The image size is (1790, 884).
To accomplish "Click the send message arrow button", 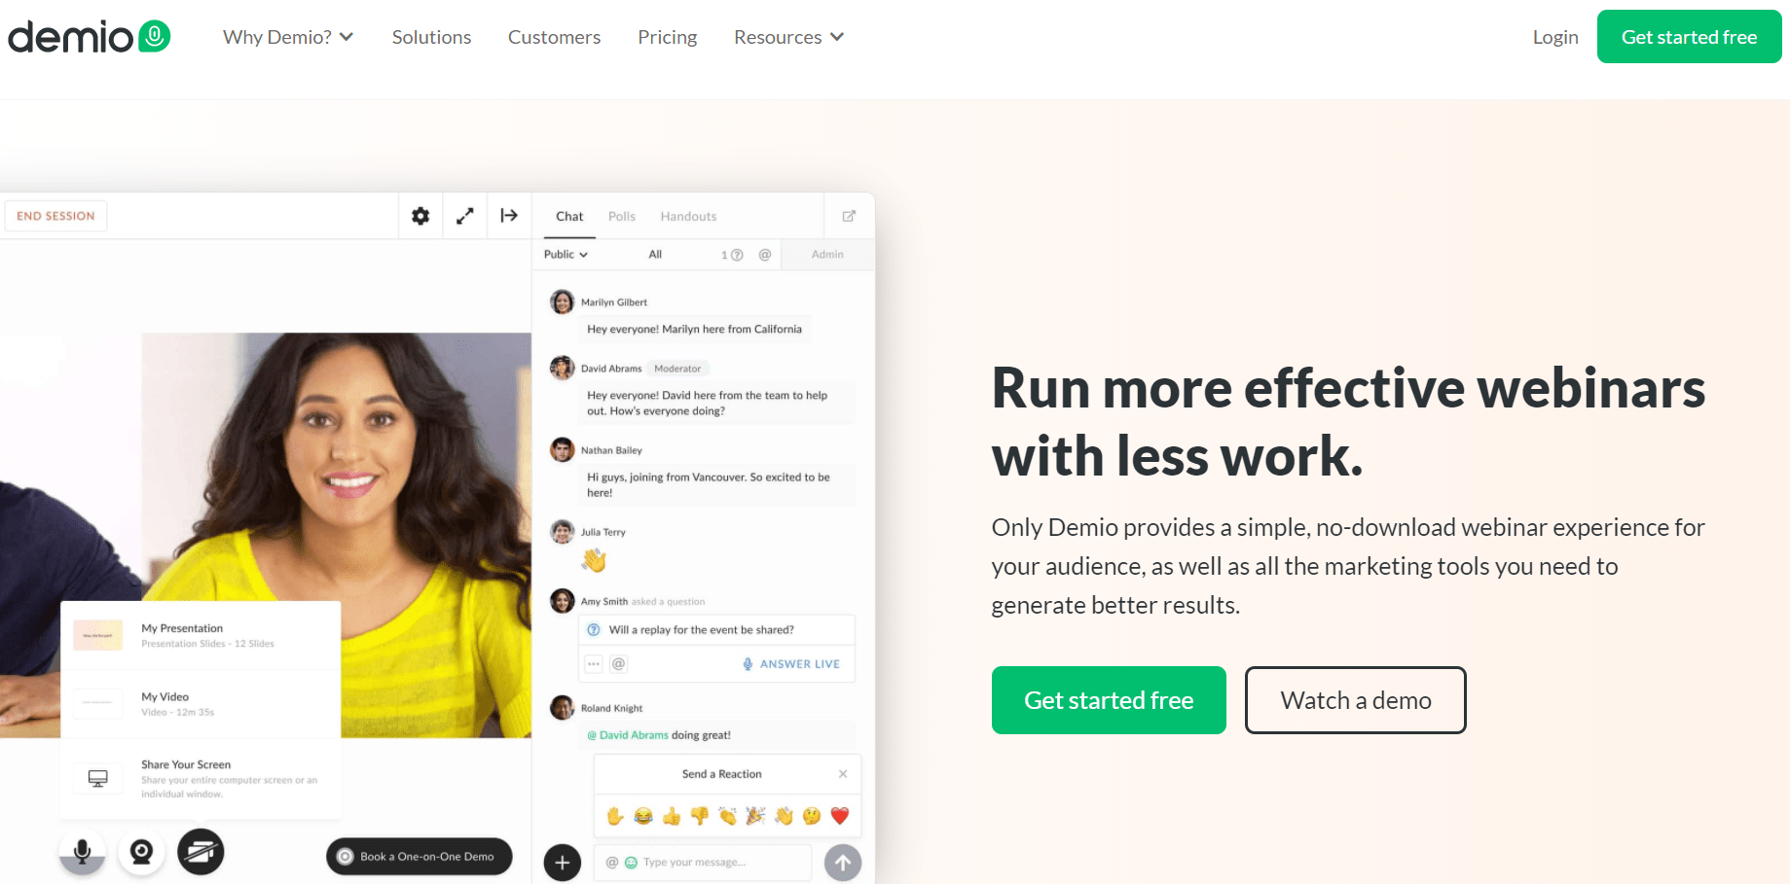I will 843,863.
